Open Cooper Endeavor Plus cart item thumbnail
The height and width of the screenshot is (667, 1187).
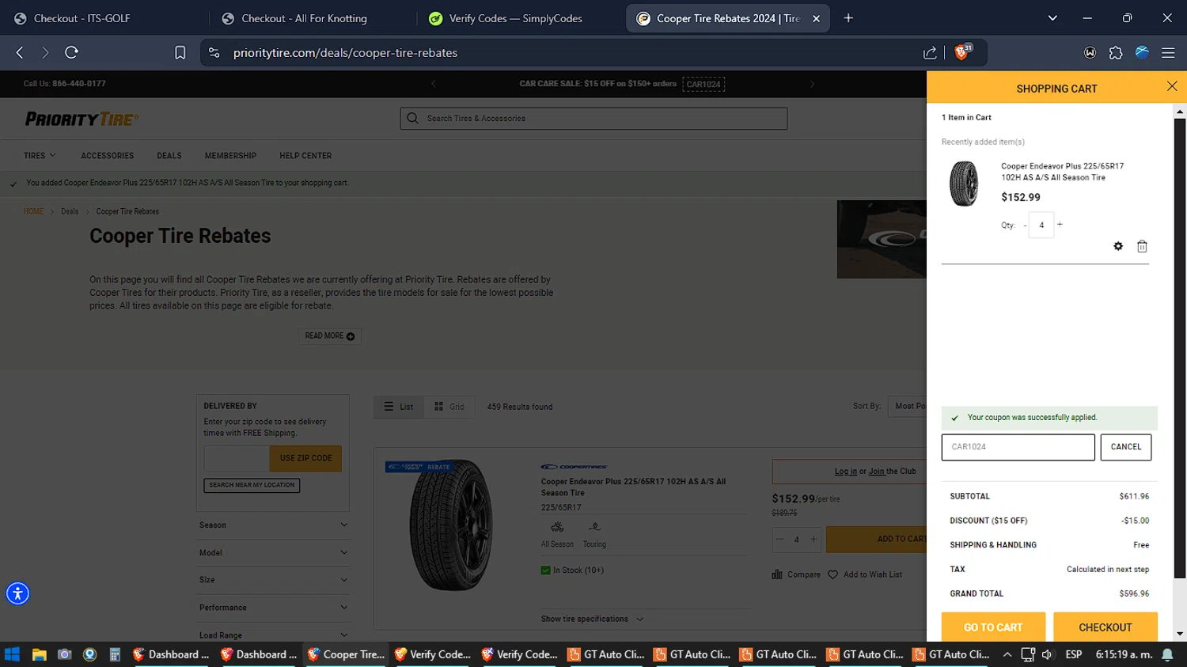(x=964, y=184)
